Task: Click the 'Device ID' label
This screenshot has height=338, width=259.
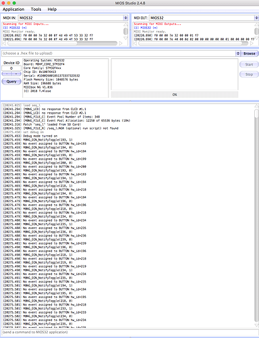Action: [x=11, y=63]
